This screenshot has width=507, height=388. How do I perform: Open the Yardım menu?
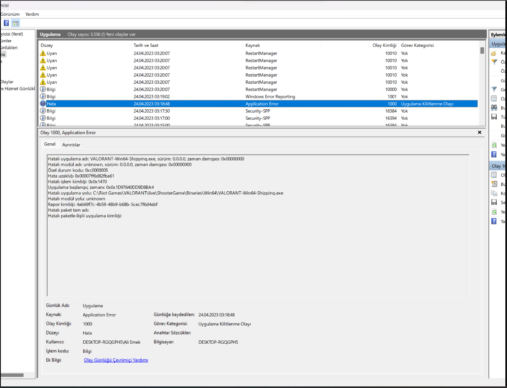(32, 14)
